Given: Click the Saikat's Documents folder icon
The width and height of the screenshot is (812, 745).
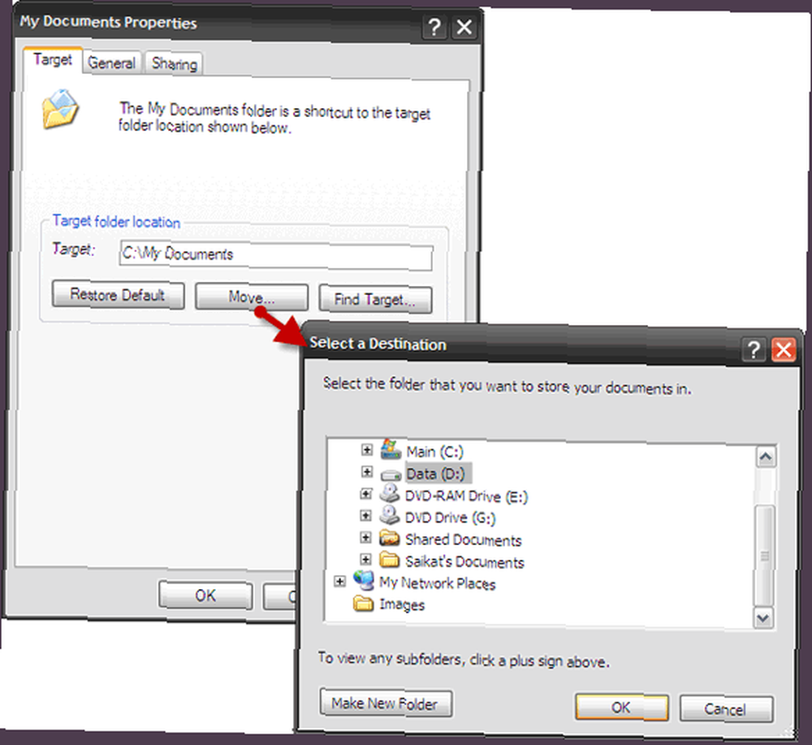Looking at the screenshot, I should pyautogui.click(x=390, y=560).
